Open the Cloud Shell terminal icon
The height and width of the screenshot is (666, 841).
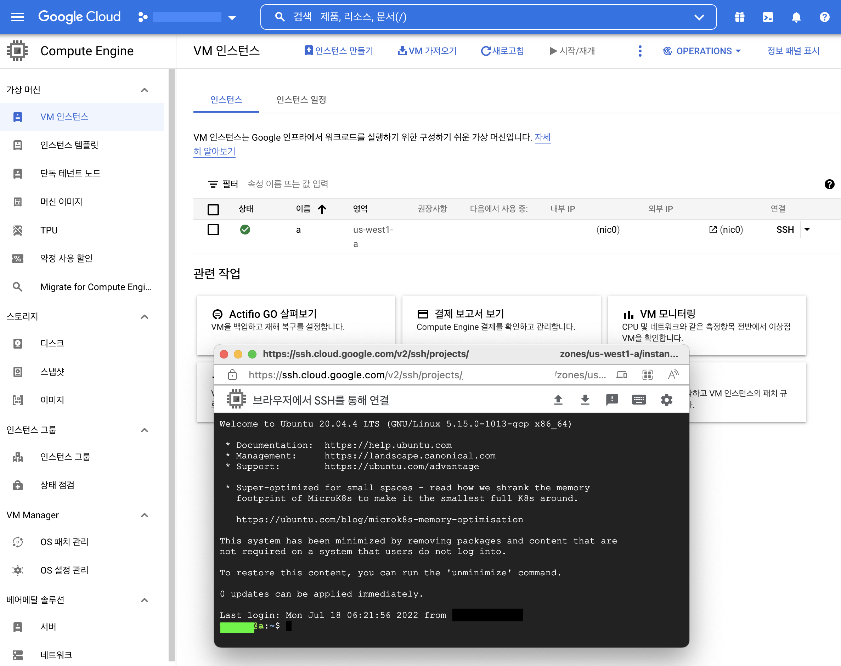click(x=768, y=17)
